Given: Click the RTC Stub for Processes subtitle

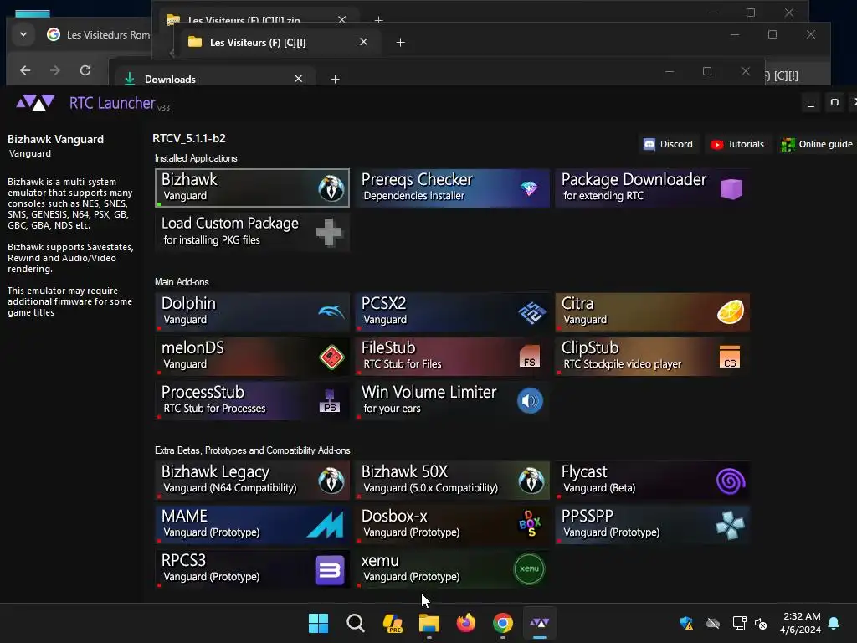Looking at the screenshot, I should tap(214, 409).
